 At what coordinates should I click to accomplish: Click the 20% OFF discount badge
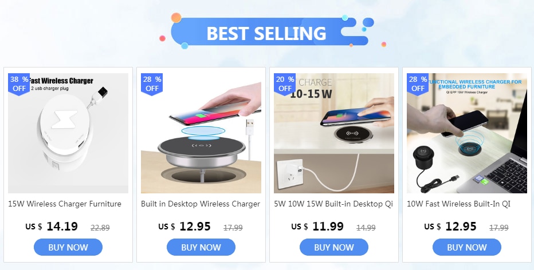point(285,84)
